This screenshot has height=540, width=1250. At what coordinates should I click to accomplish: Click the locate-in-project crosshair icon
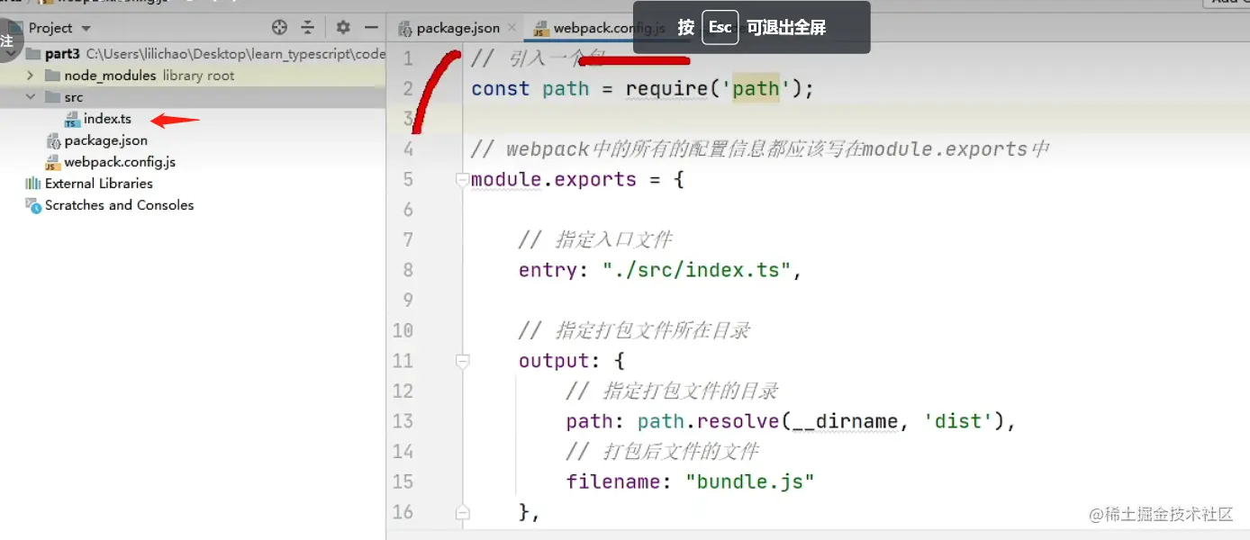coord(279,27)
